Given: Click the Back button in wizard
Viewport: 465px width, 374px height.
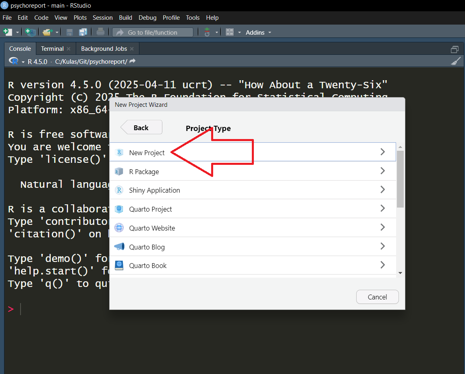Looking at the screenshot, I should click(x=141, y=127).
